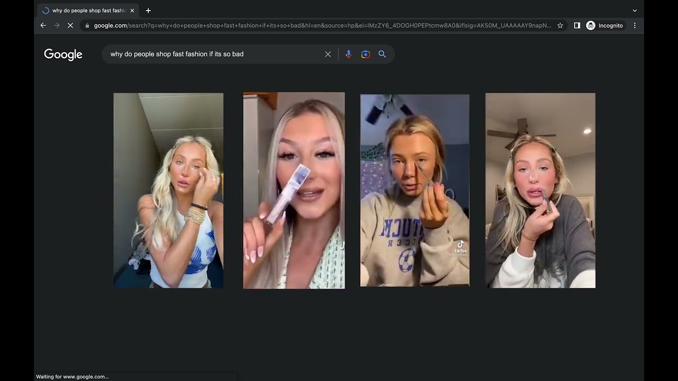Expand the tab search chevron
Screen dimensions: 678x381
[635, 11]
